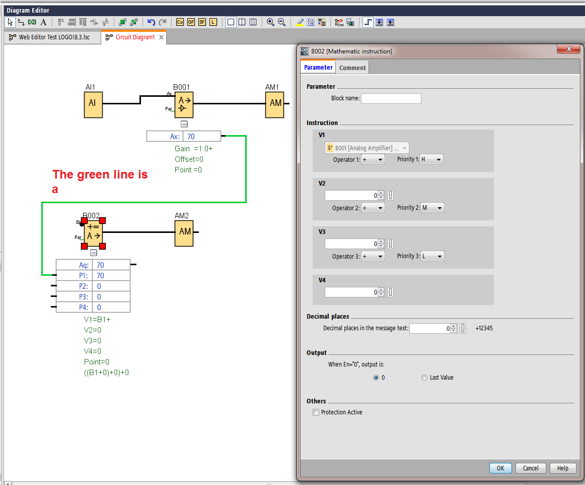Start the simulation tool
Screen dimensions: 585x485
click(x=339, y=22)
